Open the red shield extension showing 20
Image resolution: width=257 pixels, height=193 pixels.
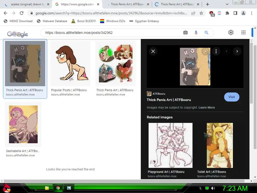click(x=212, y=14)
